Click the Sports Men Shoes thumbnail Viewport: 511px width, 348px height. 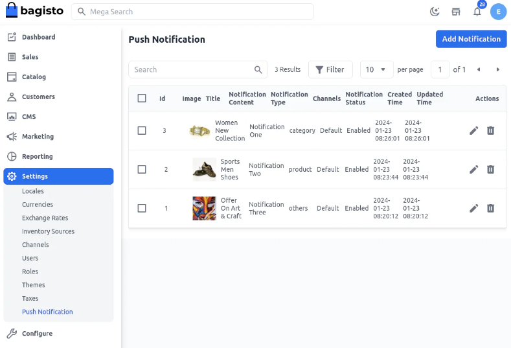204,170
